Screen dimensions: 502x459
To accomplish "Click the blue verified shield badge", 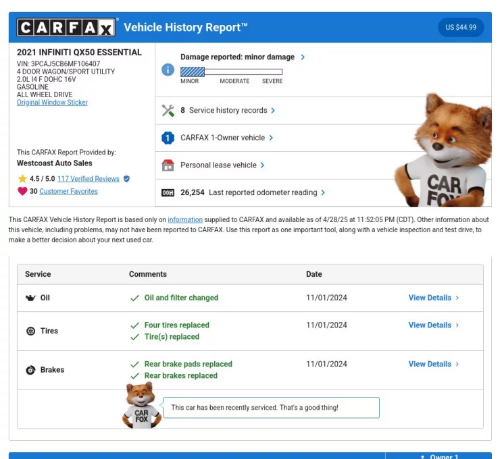I will click(x=126, y=179).
